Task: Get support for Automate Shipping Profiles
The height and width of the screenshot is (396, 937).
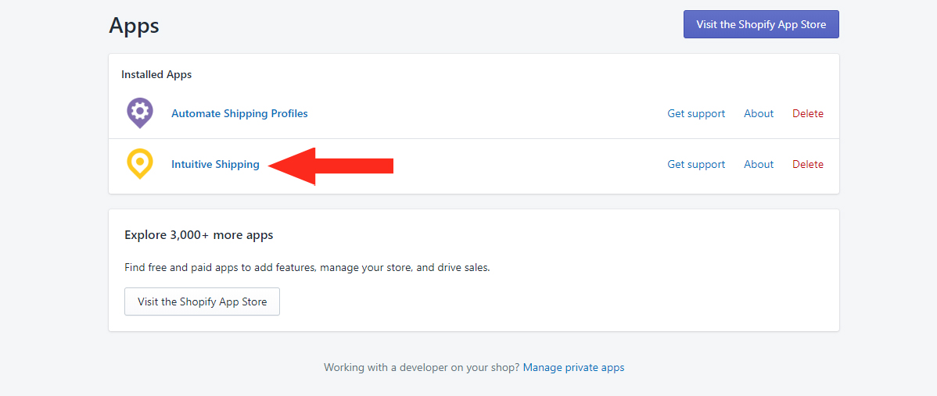Action: 695,113
